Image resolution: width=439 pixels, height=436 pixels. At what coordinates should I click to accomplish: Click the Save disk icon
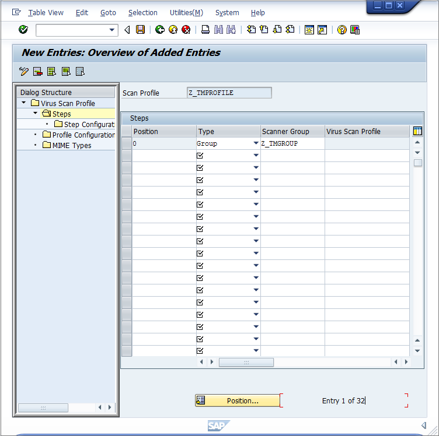(140, 30)
